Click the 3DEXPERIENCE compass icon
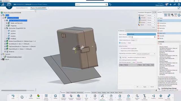 coord(9,6)
